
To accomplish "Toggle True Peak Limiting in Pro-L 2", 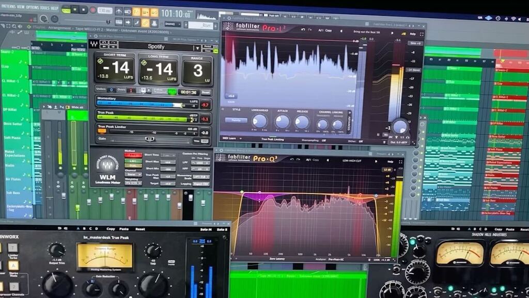I will click(x=273, y=139).
